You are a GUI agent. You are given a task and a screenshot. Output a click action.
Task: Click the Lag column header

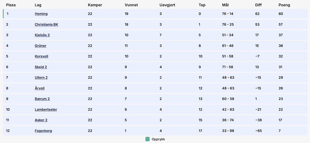pyautogui.click(x=38, y=5)
